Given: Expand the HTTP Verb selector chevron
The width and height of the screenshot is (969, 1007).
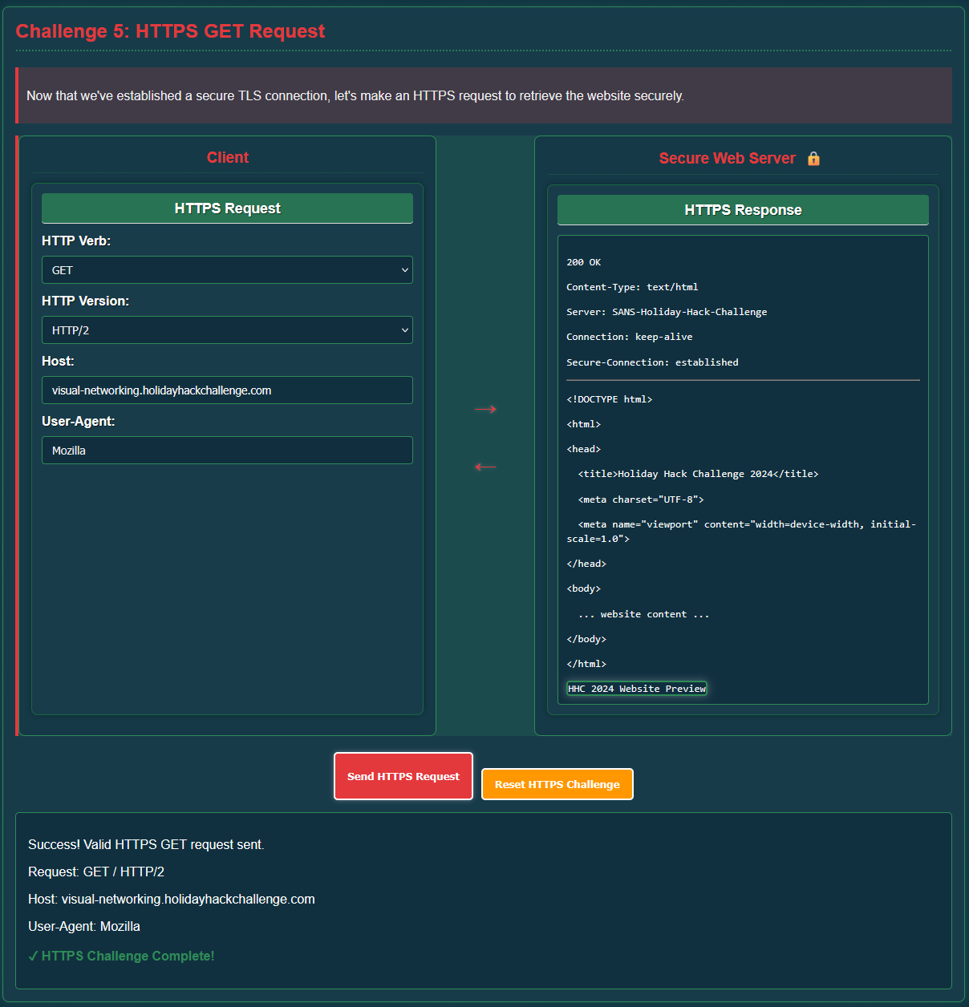Looking at the screenshot, I should coord(404,269).
